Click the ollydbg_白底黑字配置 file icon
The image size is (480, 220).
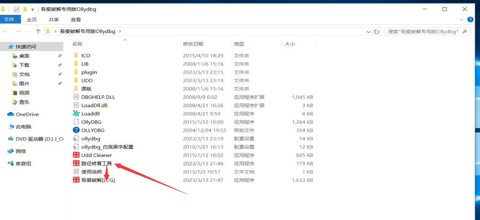pos(76,147)
